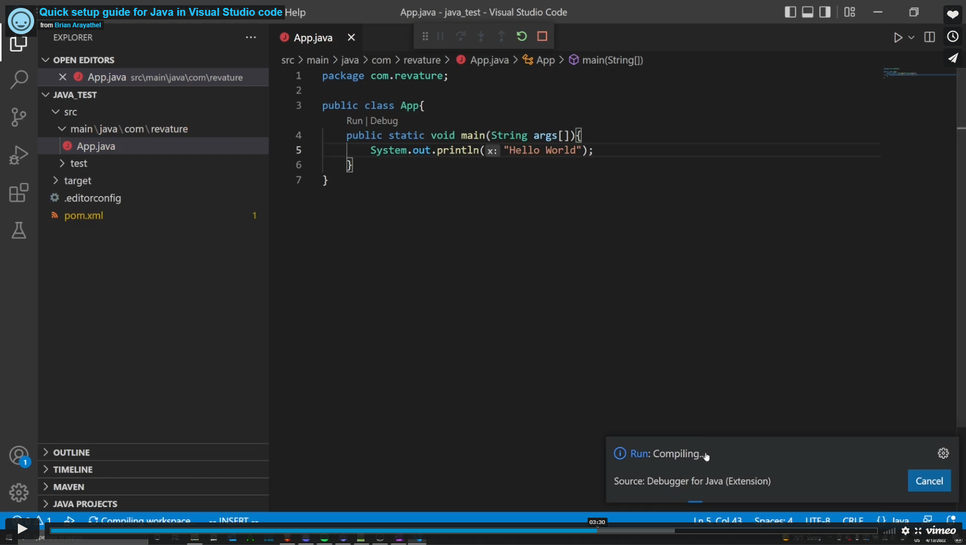
Task: Toggle the Secondary Side Bar visibility
Action: click(x=825, y=12)
